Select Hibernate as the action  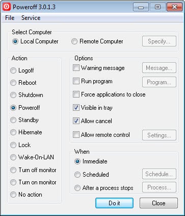point(26,132)
